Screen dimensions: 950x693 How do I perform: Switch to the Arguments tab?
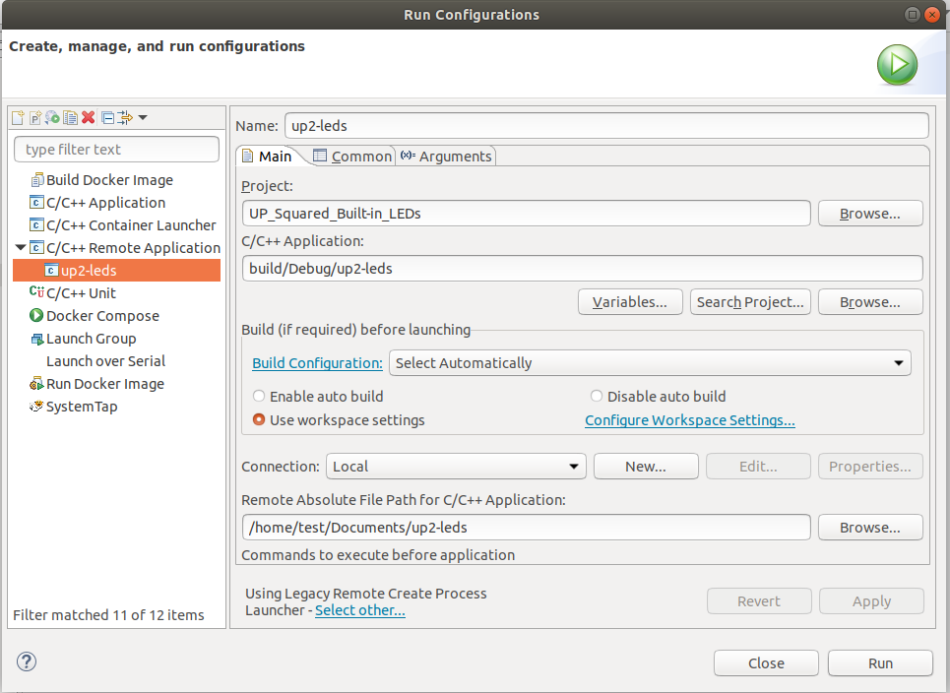click(x=446, y=157)
